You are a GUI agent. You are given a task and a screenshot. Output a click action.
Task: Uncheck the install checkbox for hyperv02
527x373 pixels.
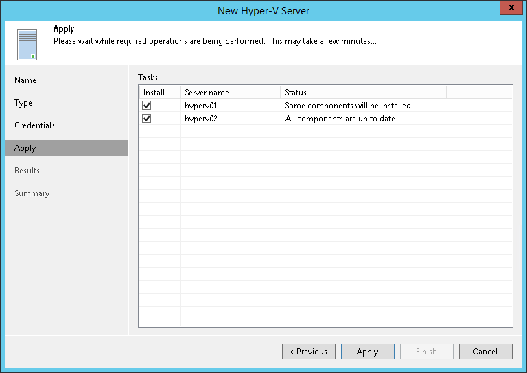[x=147, y=119]
